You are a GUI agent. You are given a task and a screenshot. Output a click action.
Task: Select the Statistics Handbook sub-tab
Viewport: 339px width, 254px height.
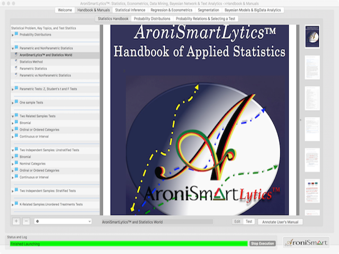pyautogui.click(x=113, y=19)
